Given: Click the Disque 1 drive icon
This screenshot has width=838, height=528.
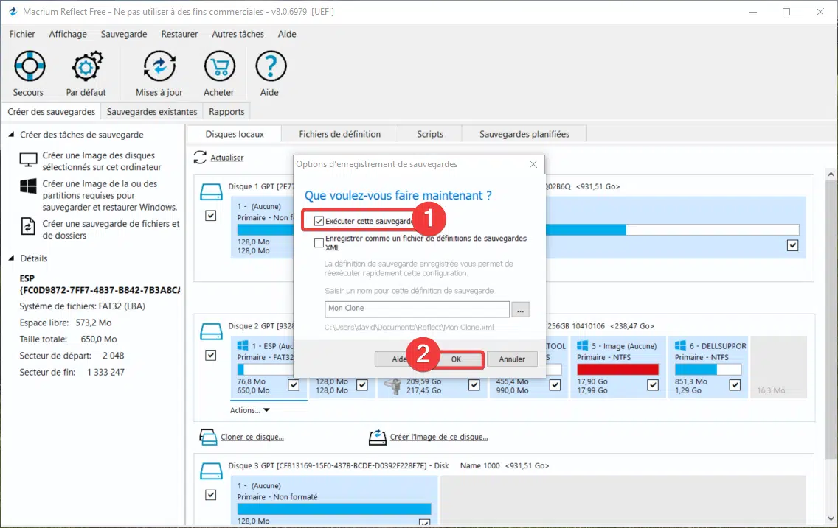Looking at the screenshot, I should tap(211, 191).
